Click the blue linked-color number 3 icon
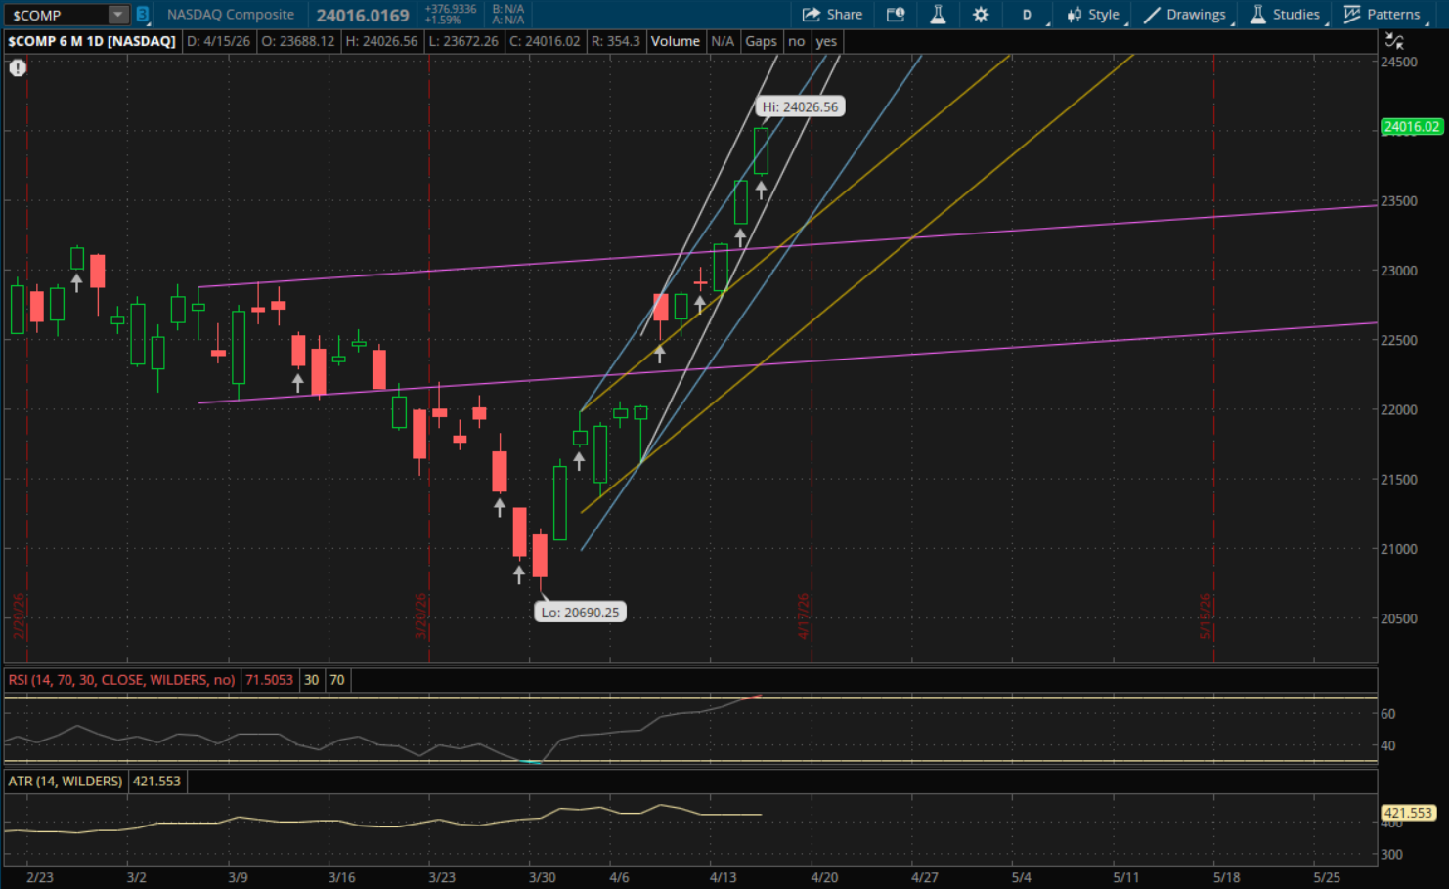This screenshot has height=889, width=1449. point(143,15)
